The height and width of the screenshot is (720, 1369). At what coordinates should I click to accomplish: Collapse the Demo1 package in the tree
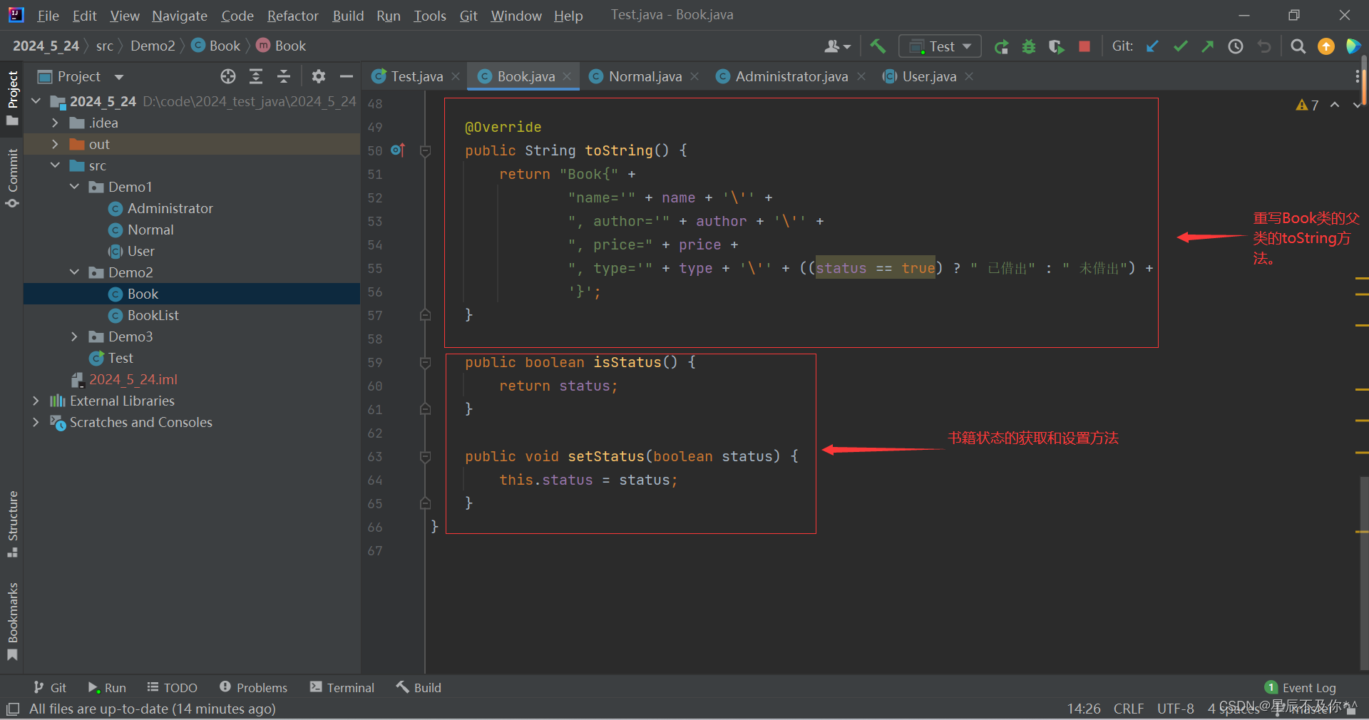pos(75,187)
